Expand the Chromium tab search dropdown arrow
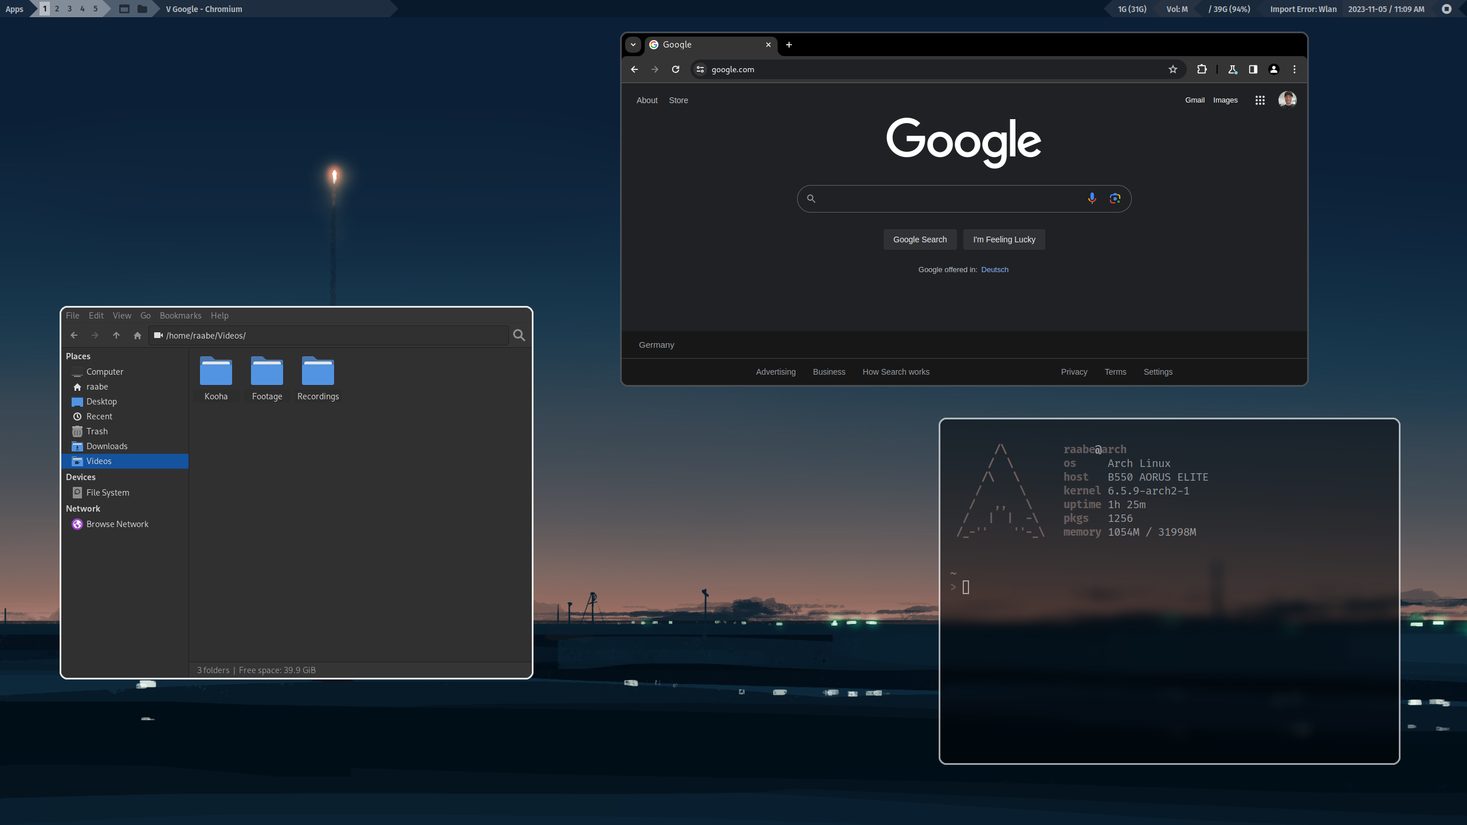The width and height of the screenshot is (1467, 825). coord(633,45)
